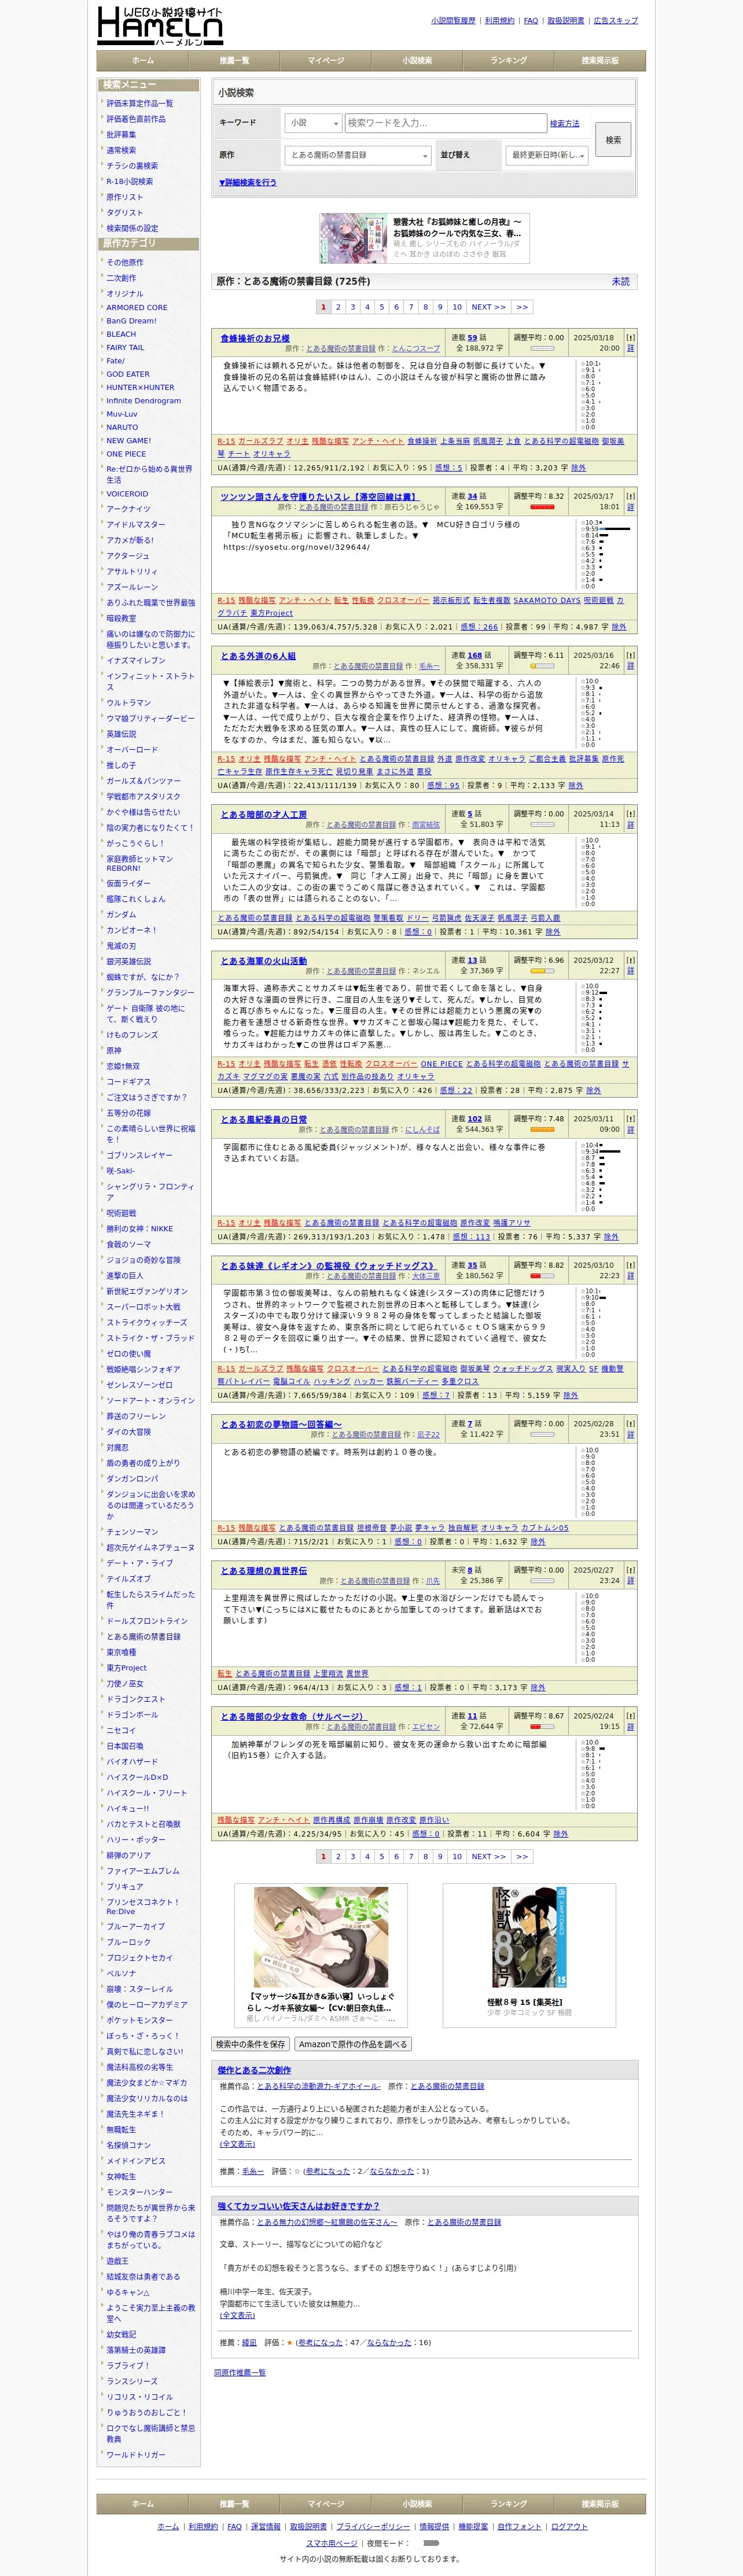Click [!] icon for とある暗部の少女救命
This screenshot has height=2576, width=743.
pyautogui.click(x=630, y=1716)
